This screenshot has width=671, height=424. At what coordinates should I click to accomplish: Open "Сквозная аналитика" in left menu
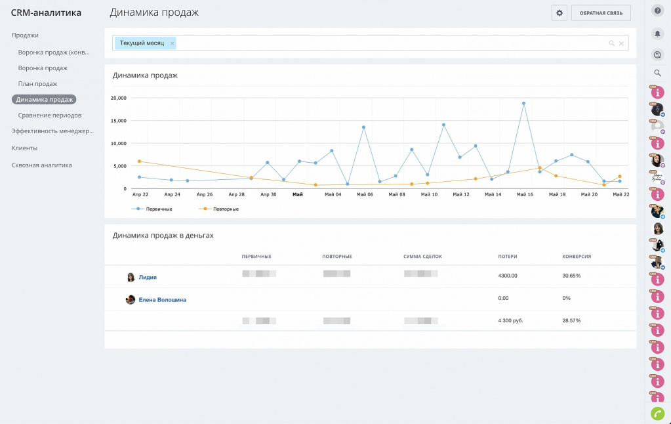click(41, 165)
